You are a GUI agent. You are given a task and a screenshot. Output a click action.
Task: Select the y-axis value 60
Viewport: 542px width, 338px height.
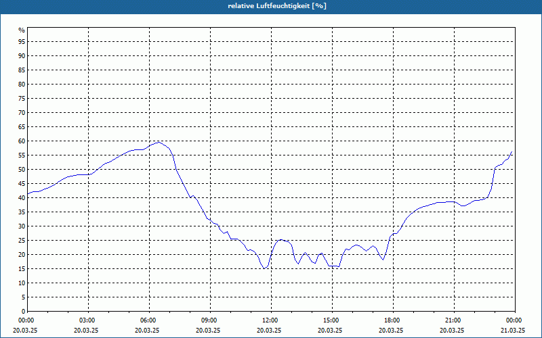pyautogui.click(x=22, y=141)
